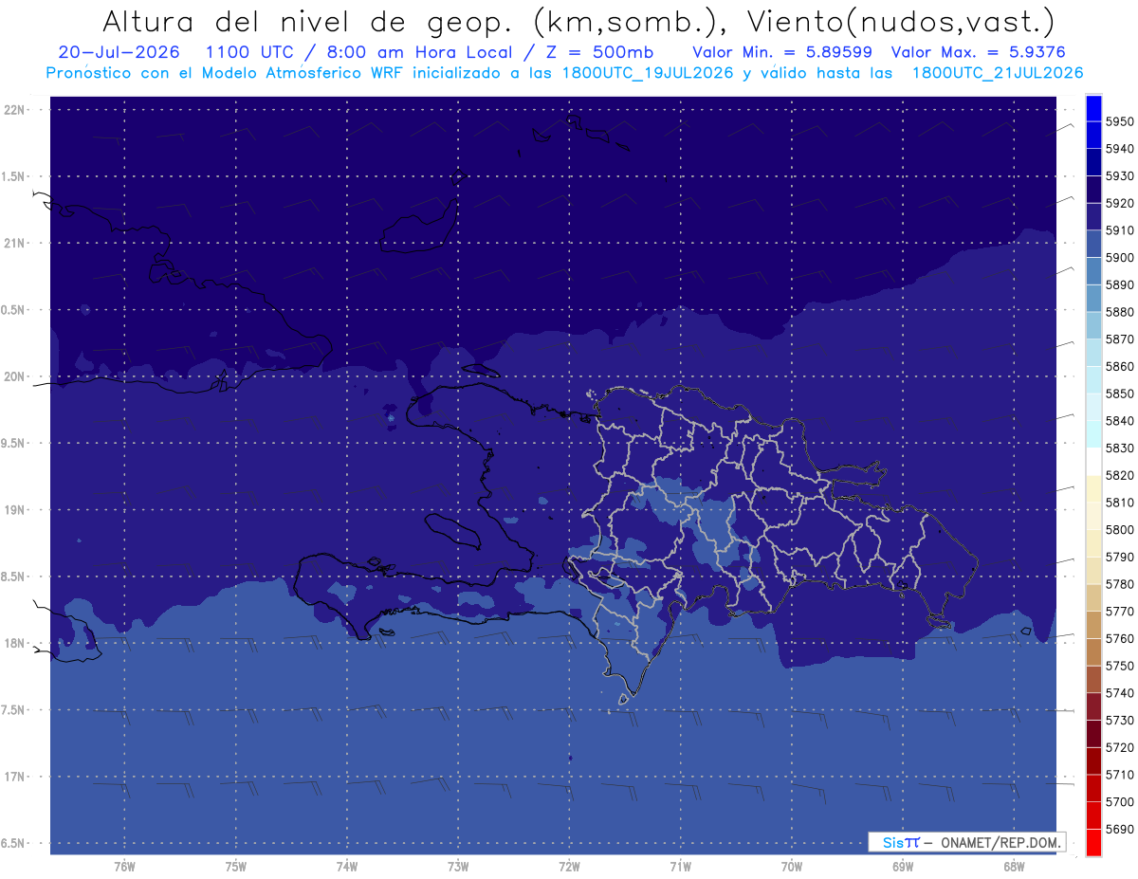Viewport: 1138px width, 879px height.
Task: Click the 20N latitude label
Action: (x=14, y=376)
